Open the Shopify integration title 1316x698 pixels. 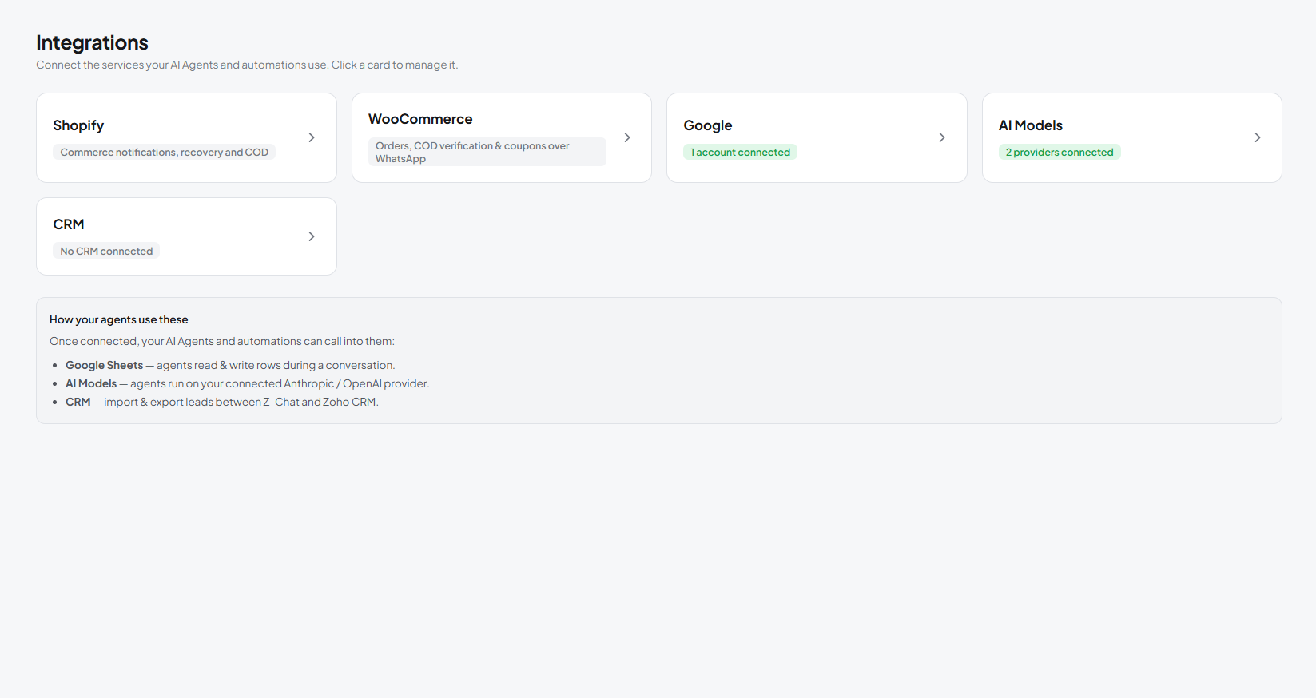coord(78,125)
